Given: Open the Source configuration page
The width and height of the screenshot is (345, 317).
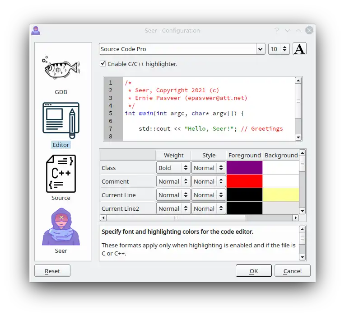Looking at the screenshot, I should [61, 178].
